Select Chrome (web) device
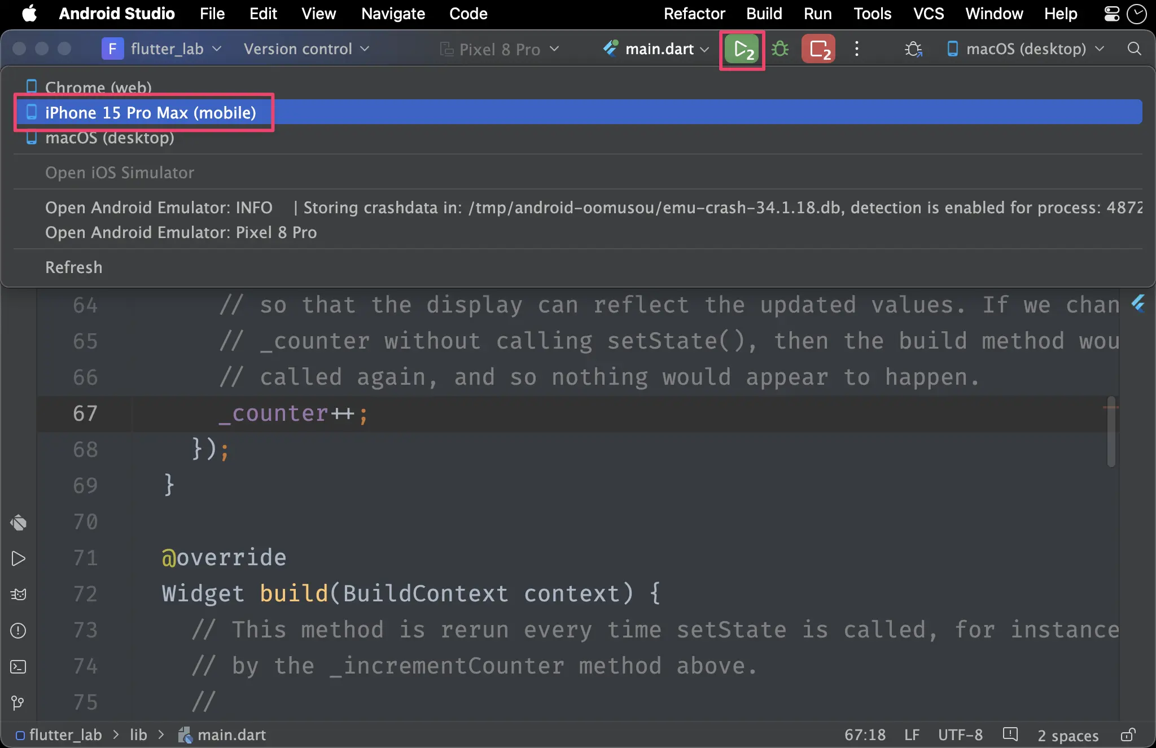The image size is (1156, 748). [x=578, y=87]
